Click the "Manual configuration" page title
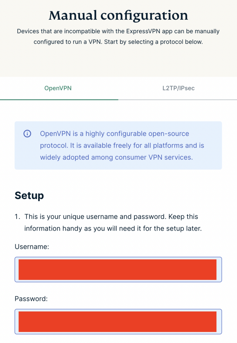237x343 pixels. 118,15
